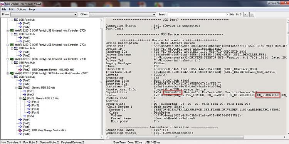
Task: Select [Port2] under the 27CA root hub
Action: [x=27, y=55]
